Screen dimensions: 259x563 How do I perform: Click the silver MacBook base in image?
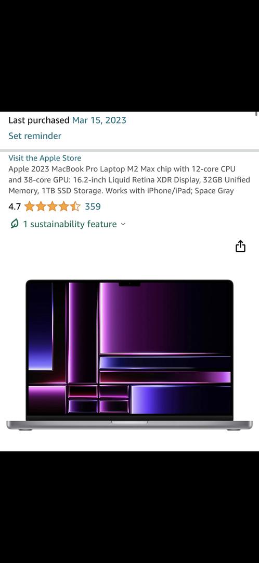click(x=129, y=425)
